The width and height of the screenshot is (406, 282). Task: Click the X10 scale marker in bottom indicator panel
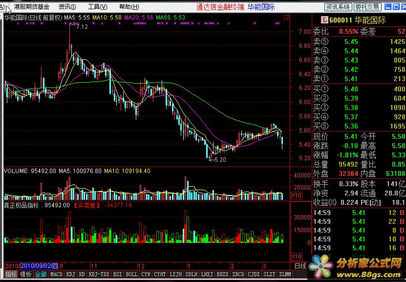[x=296, y=257]
